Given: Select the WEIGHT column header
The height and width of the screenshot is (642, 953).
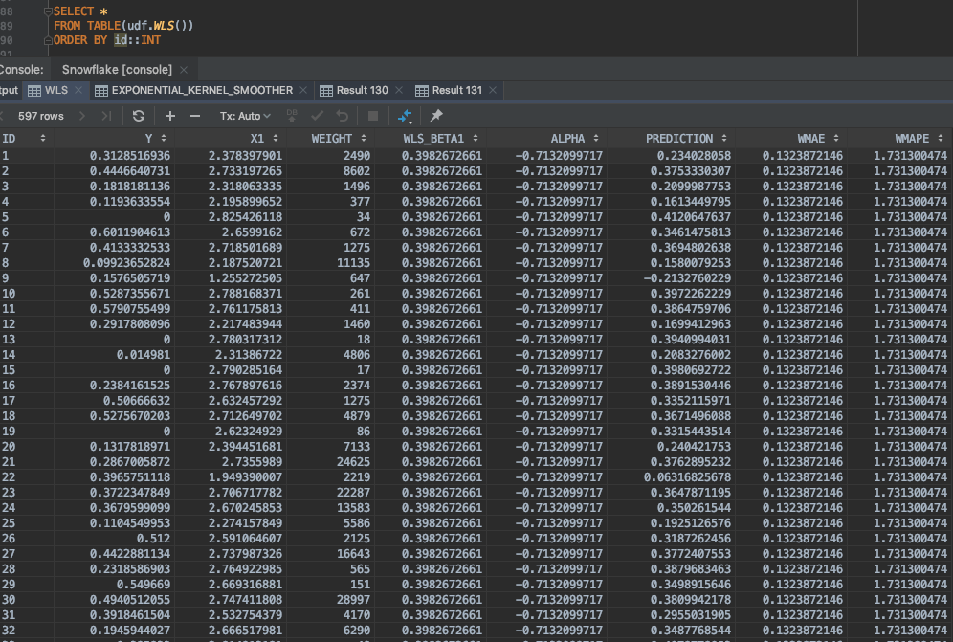Looking at the screenshot, I should pyautogui.click(x=331, y=139).
